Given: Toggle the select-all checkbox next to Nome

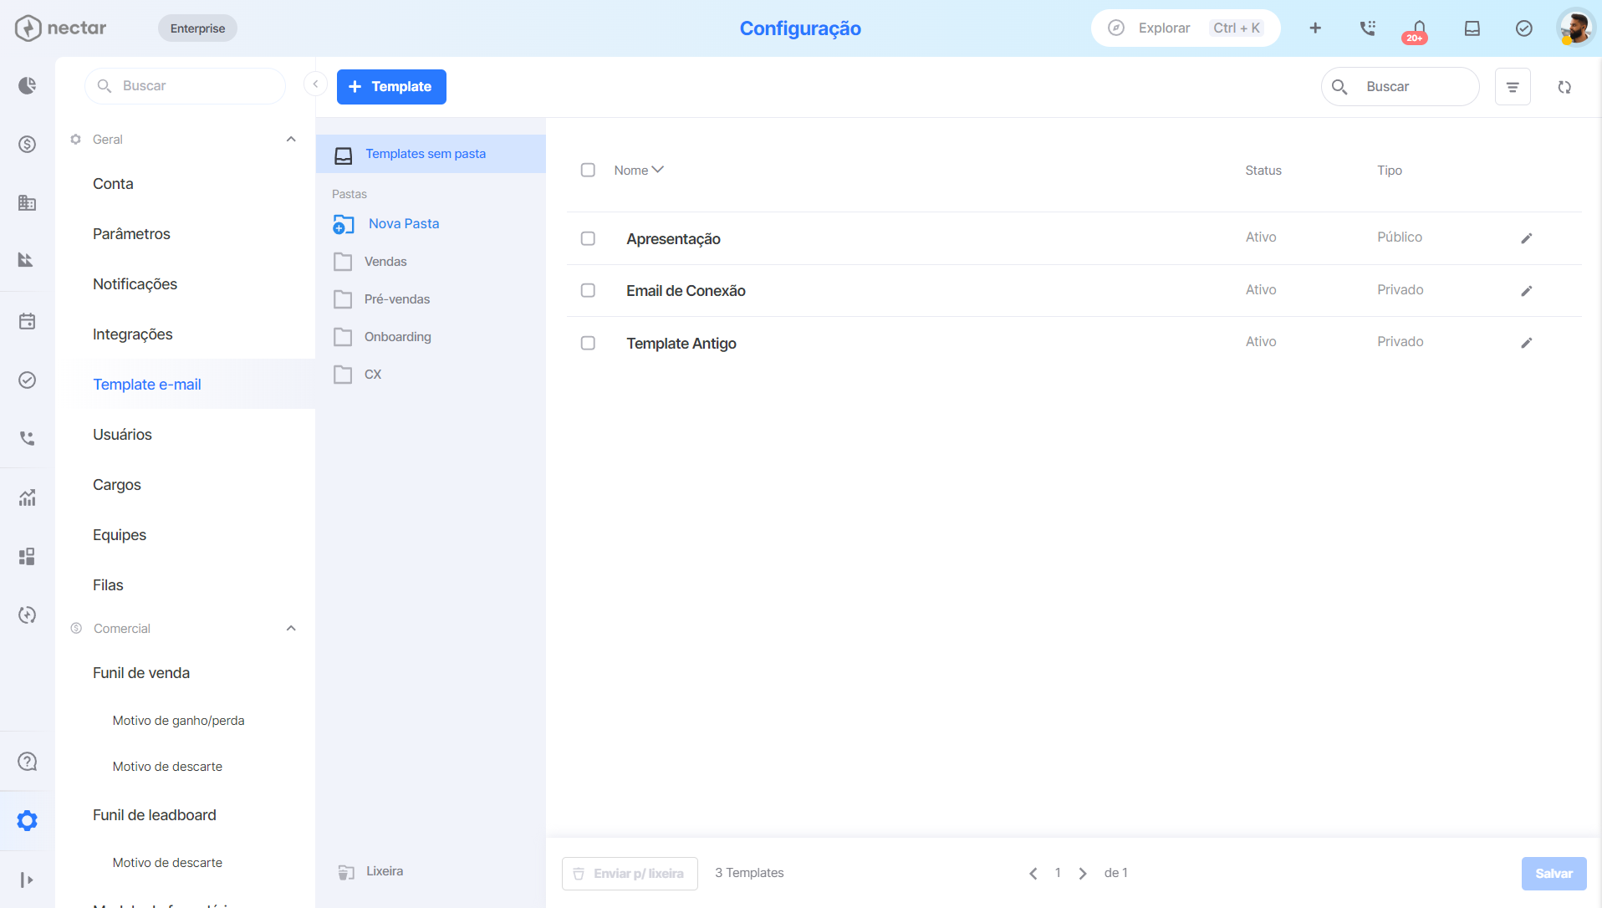Looking at the screenshot, I should pos(588,170).
